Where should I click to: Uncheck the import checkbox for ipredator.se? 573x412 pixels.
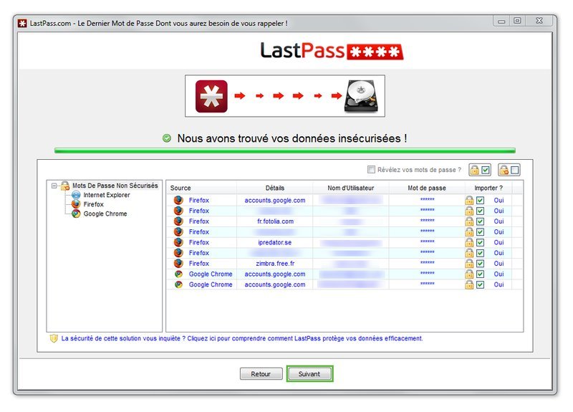480,243
